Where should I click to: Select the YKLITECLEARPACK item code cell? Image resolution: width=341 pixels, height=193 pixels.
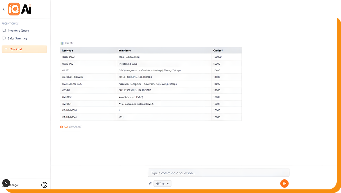click(x=88, y=84)
